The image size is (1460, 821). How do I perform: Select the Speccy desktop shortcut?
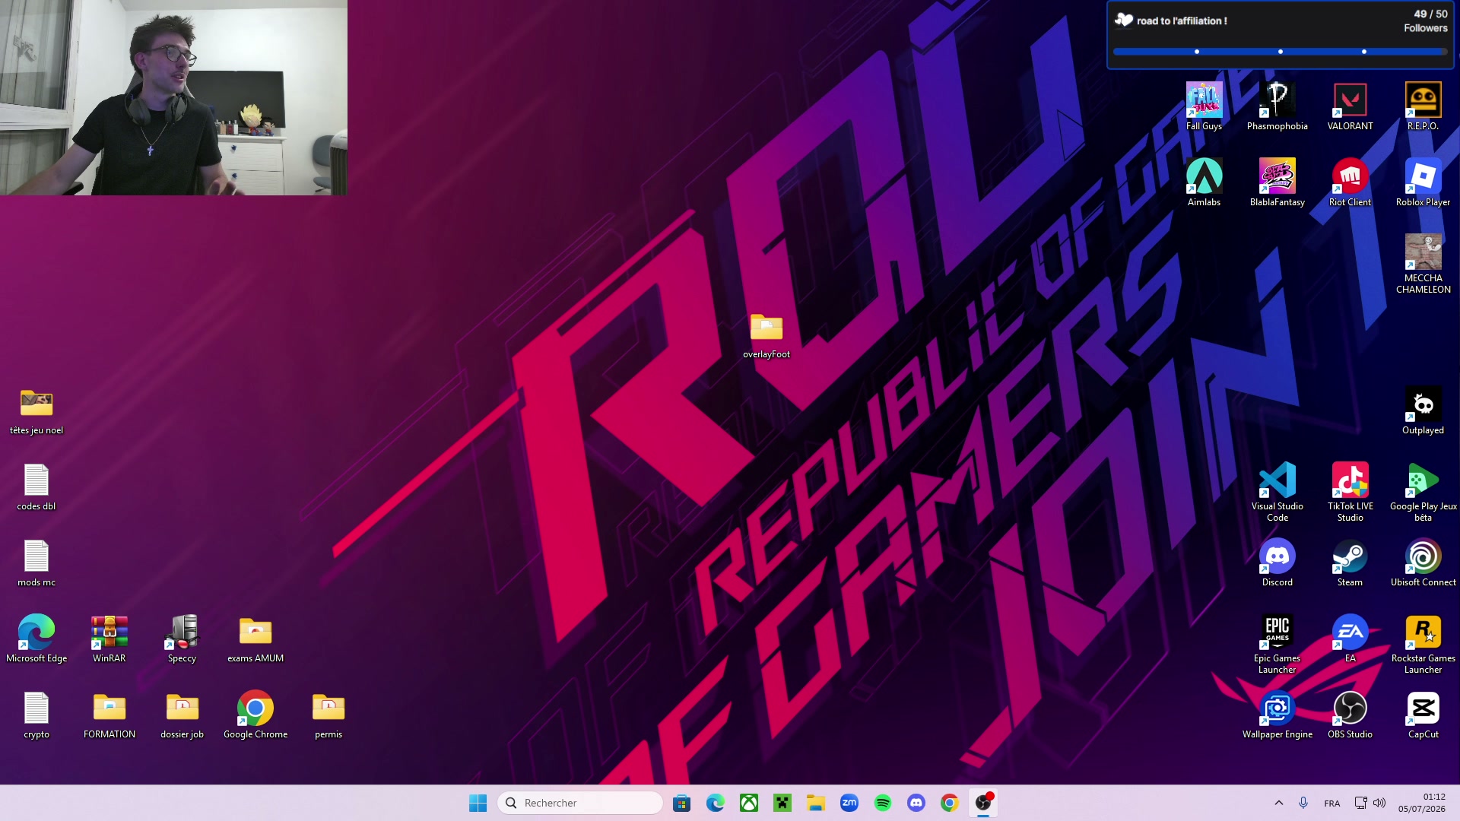[x=182, y=639]
